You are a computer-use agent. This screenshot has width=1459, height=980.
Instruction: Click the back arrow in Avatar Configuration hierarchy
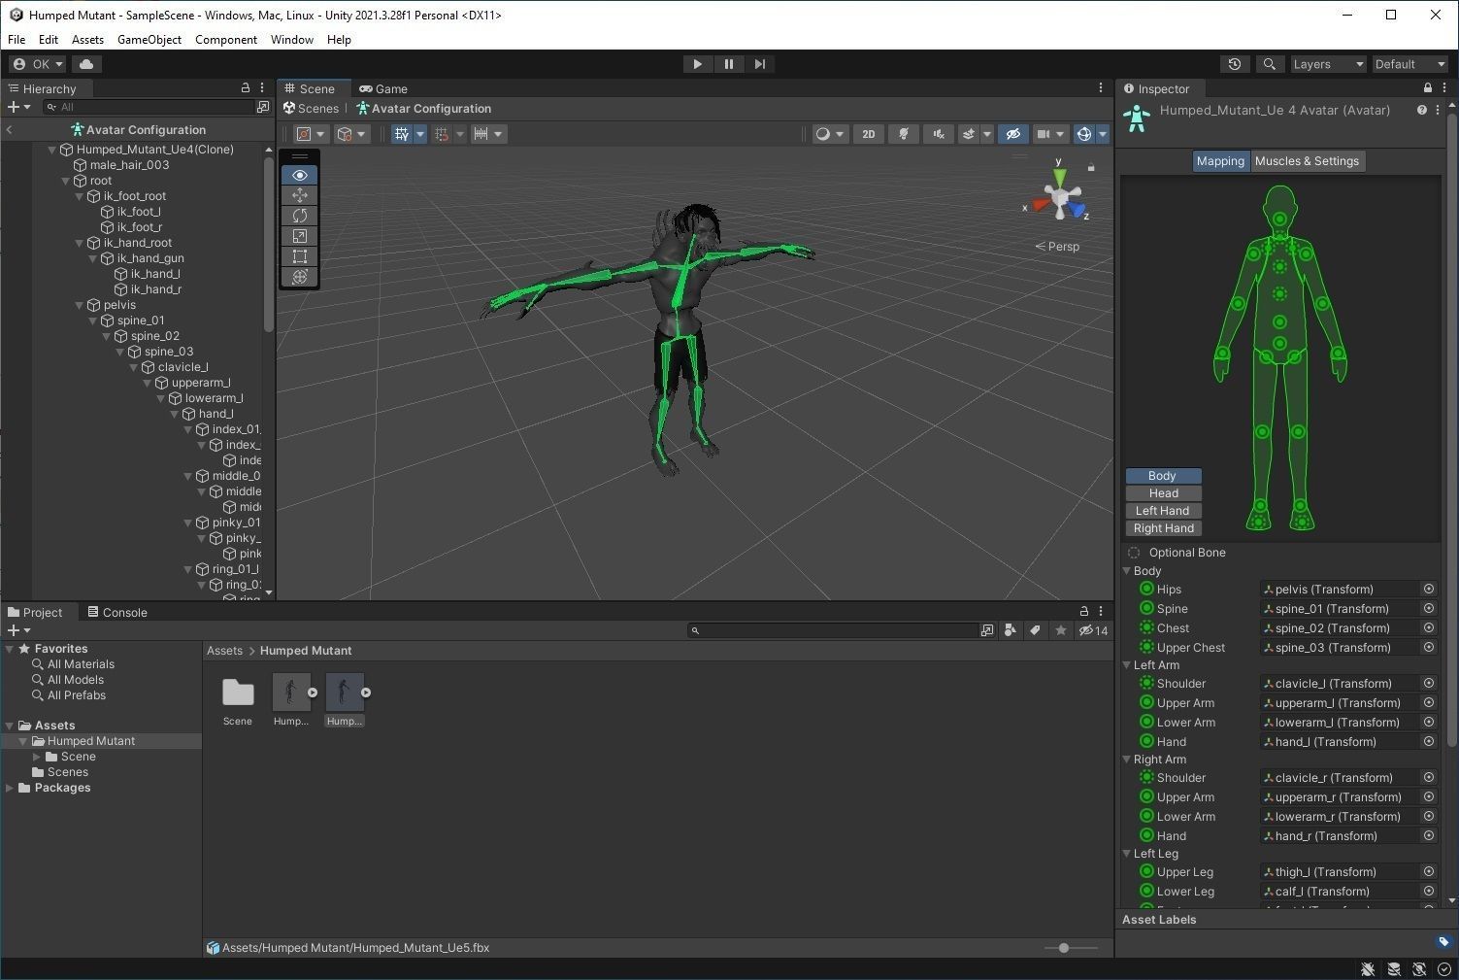click(10, 130)
